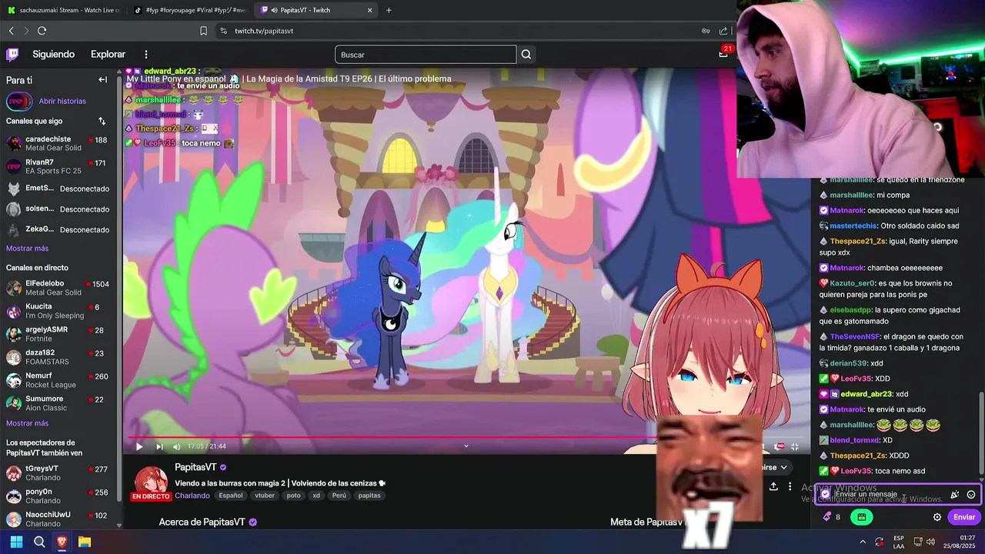Open the Explorar tab
Image resolution: width=985 pixels, height=554 pixels.
tap(108, 55)
